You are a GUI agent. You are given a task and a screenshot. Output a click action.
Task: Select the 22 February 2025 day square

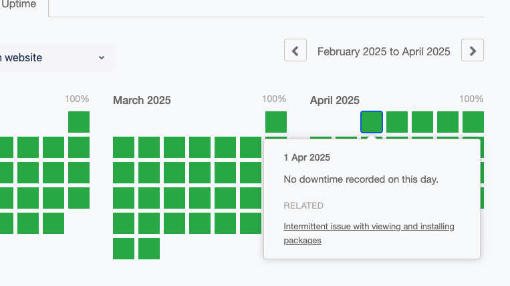tap(79, 198)
